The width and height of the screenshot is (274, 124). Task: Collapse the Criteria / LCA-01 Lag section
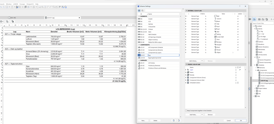pos(187,11)
